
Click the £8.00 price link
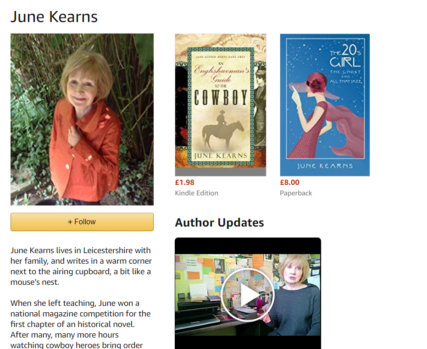pyautogui.click(x=290, y=183)
